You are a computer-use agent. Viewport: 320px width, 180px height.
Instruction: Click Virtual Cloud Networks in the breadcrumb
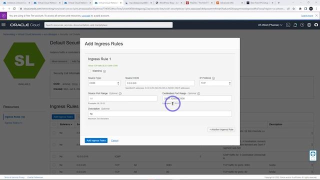pyautogui.click(x=29, y=34)
